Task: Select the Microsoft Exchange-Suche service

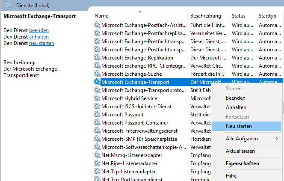Action: point(131,74)
